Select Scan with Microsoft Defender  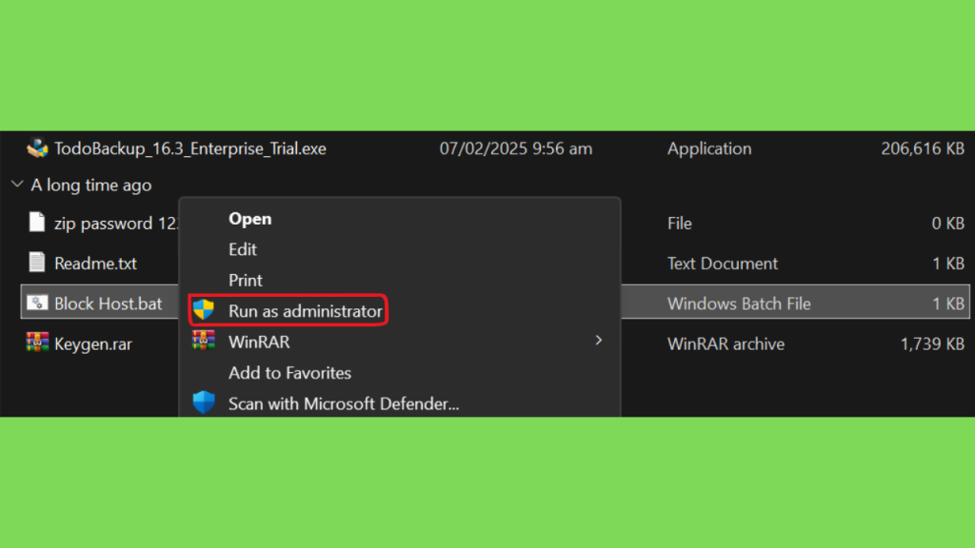[x=344, y=403]
